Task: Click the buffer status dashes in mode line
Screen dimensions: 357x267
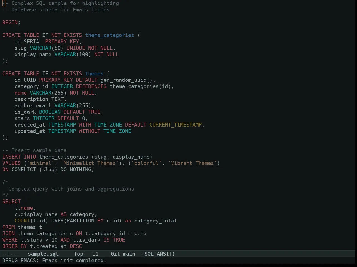Action: [x=11, y=254]
